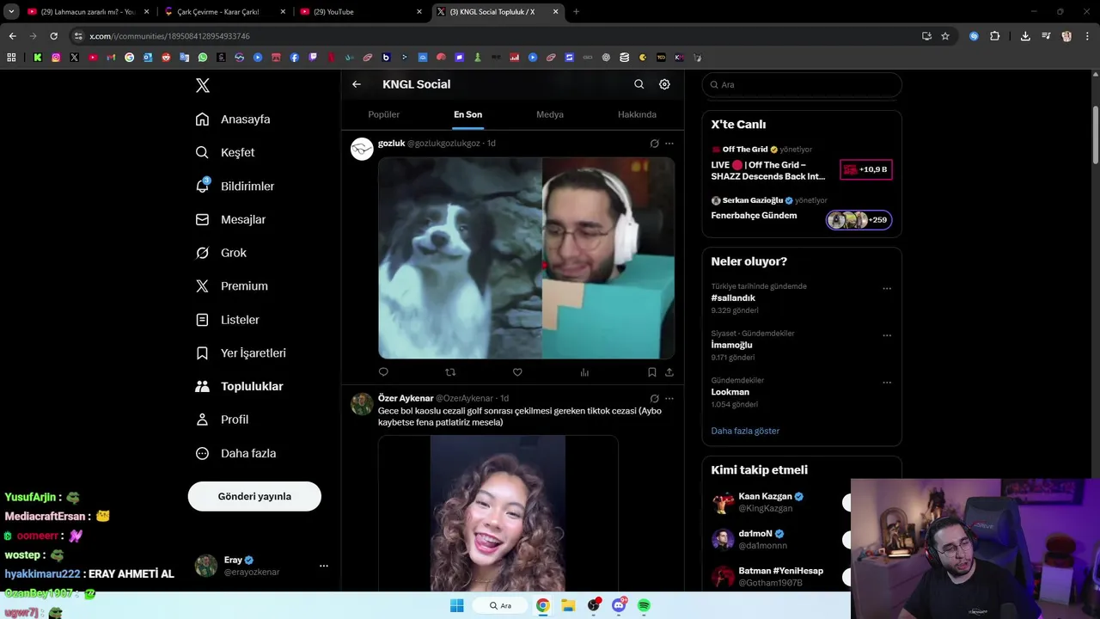
Task: Join Fenerbahçe Gündem live space
Action: pos(801,211)
